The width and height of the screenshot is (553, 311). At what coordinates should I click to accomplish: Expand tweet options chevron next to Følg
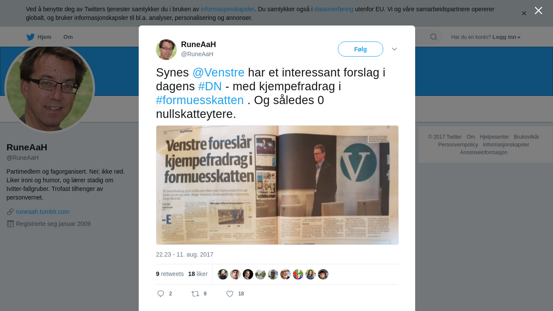394,49
